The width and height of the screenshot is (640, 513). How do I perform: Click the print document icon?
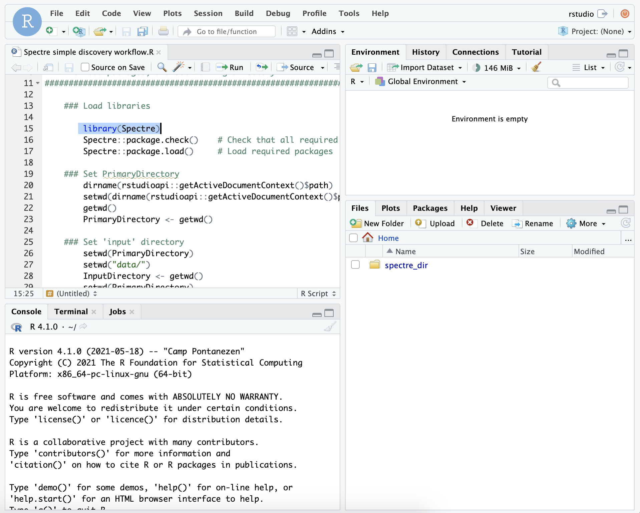pyautogui.click(x=163, y=31)
